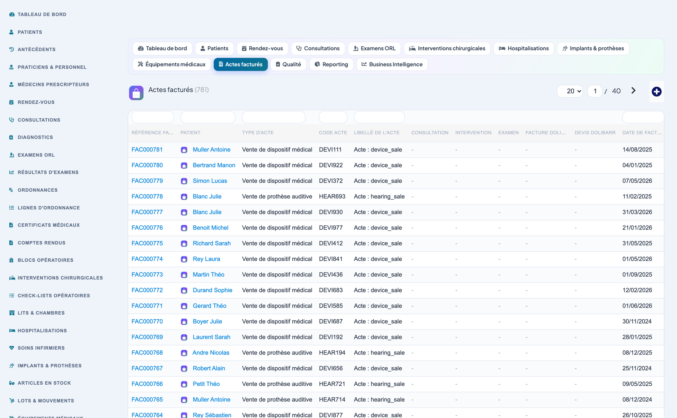Click the Patient filter input field

(x=208, y=117)
